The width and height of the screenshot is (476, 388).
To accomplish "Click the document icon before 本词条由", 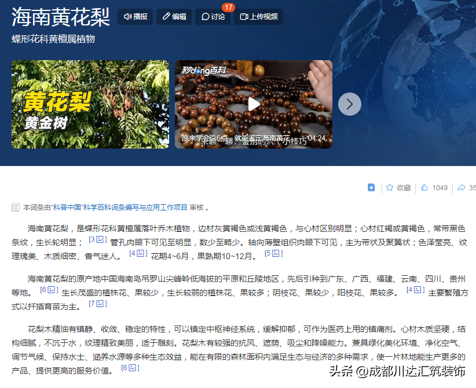I will click(16, 207).
